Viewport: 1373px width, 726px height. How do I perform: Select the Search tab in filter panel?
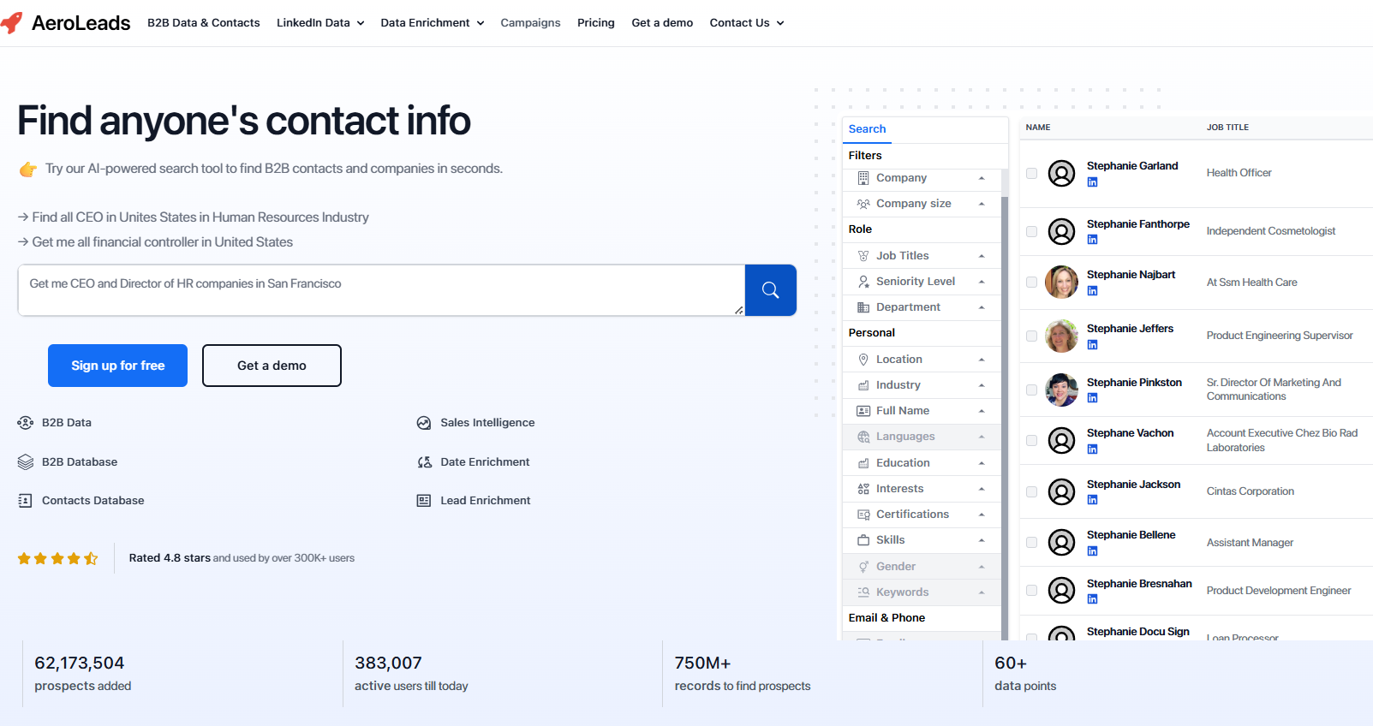pyautogui.click(x=867, y=129)
